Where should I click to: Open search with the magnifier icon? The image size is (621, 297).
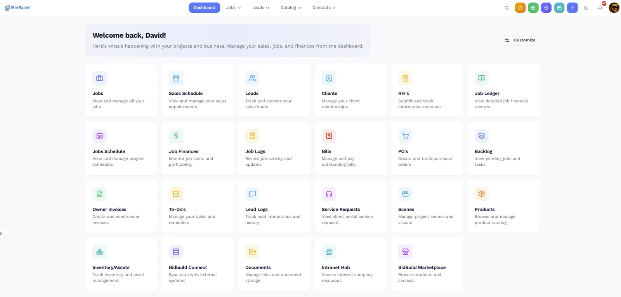point(507,8)
